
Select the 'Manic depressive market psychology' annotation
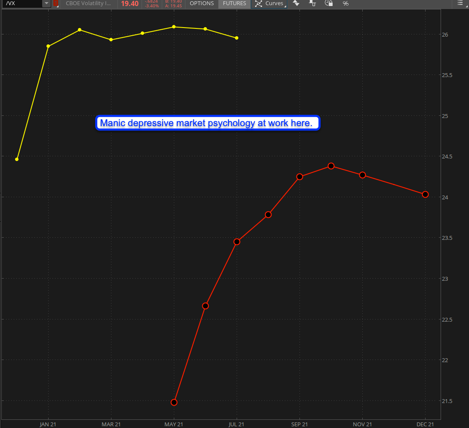coord(207,123)
